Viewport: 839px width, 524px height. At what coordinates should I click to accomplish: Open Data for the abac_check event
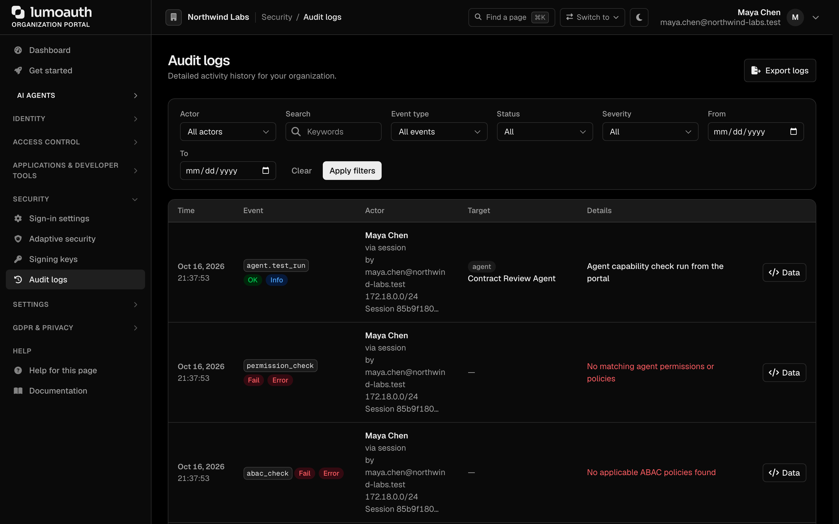pos(784,473)
